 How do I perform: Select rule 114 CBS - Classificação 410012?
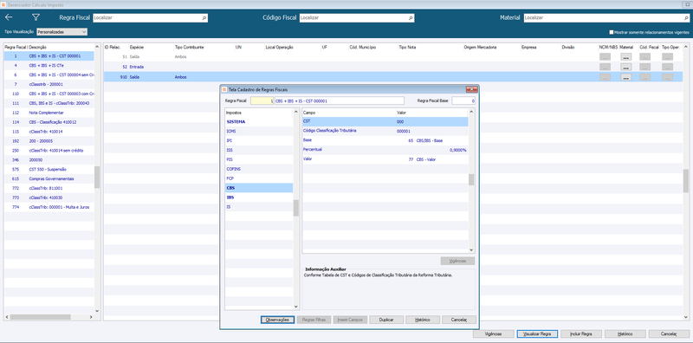(49, 122)
